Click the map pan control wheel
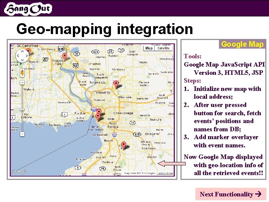This screenshot has width=269, height=202. 22,55
